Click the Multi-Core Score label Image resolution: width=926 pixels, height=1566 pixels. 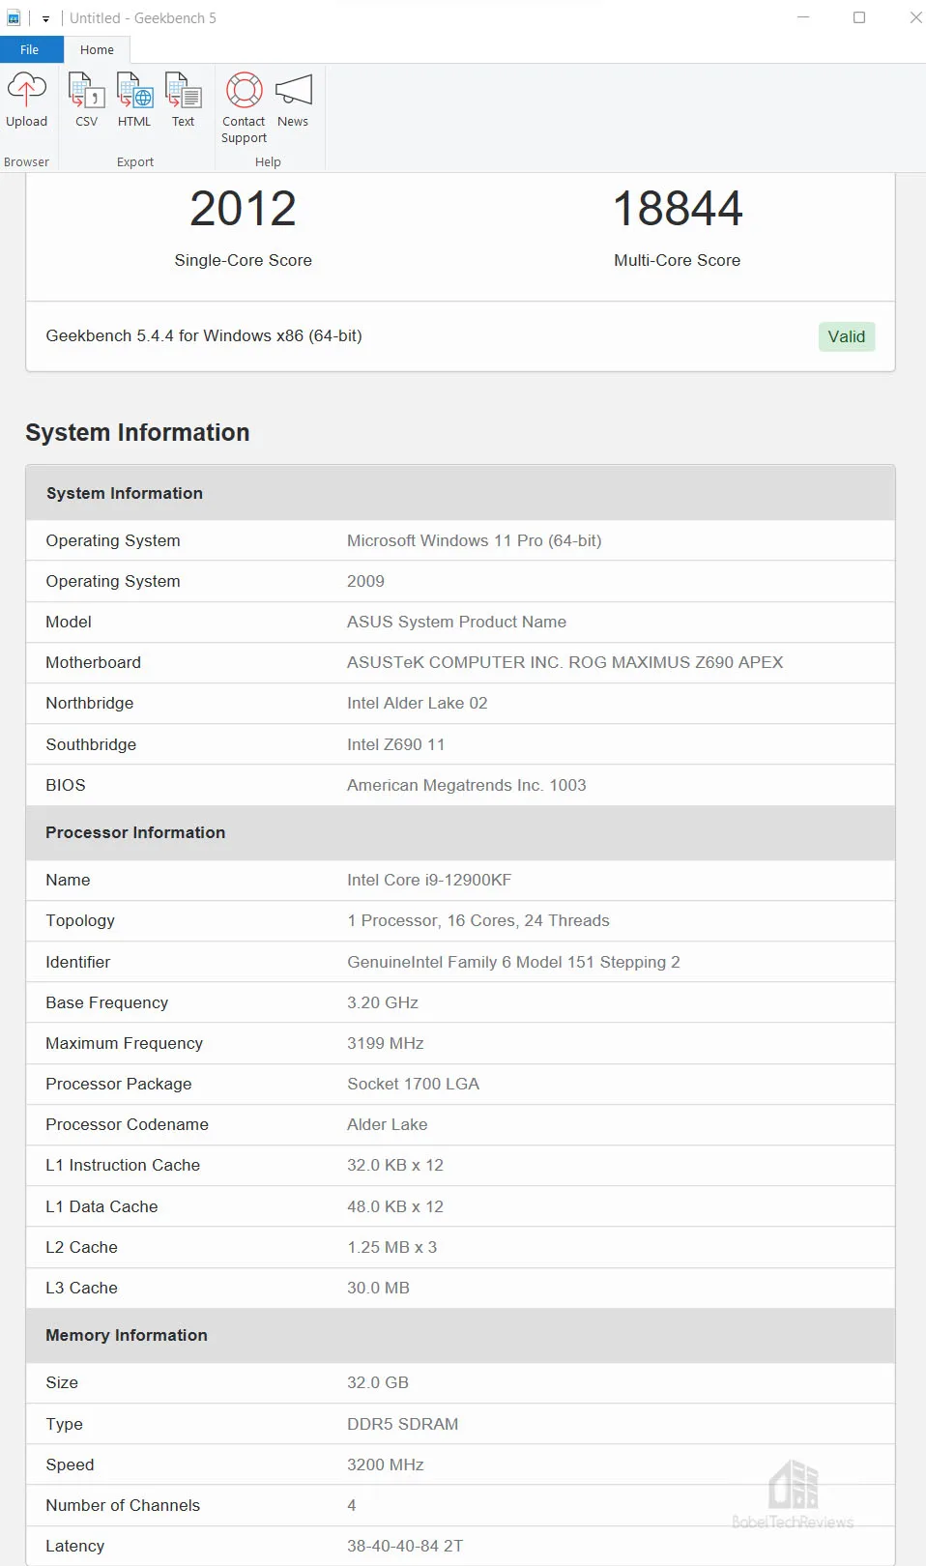(x=678, y=260)
